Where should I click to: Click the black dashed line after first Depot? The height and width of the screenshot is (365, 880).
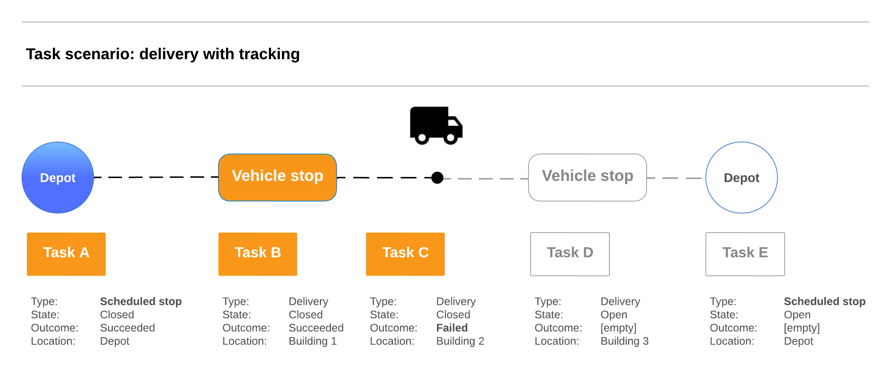coord(156,177)
